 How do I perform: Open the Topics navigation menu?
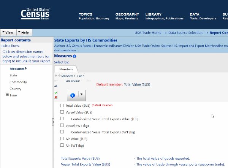[x=85, y=14]
